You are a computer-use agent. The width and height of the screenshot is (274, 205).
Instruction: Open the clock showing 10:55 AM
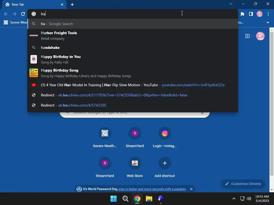(262, 199)
